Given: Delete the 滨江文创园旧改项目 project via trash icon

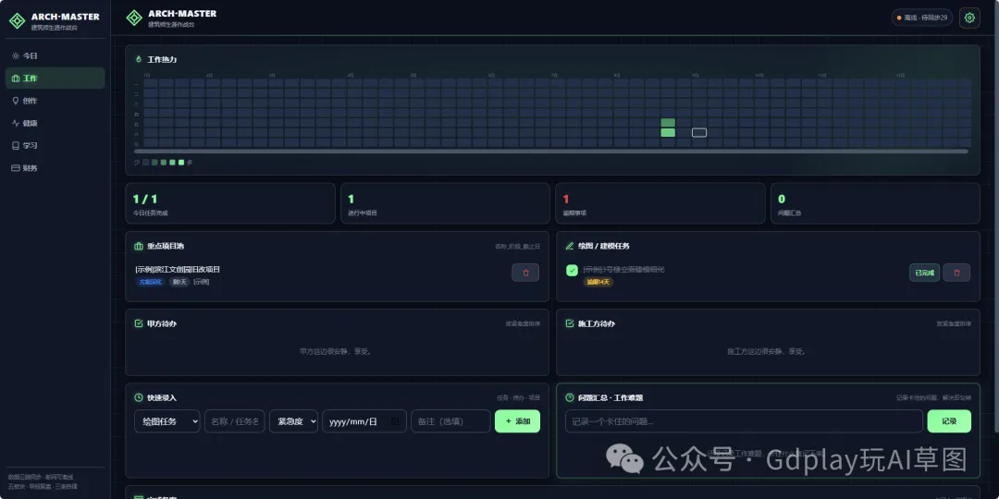Looking at the screenshot, I should coord(525,273).
